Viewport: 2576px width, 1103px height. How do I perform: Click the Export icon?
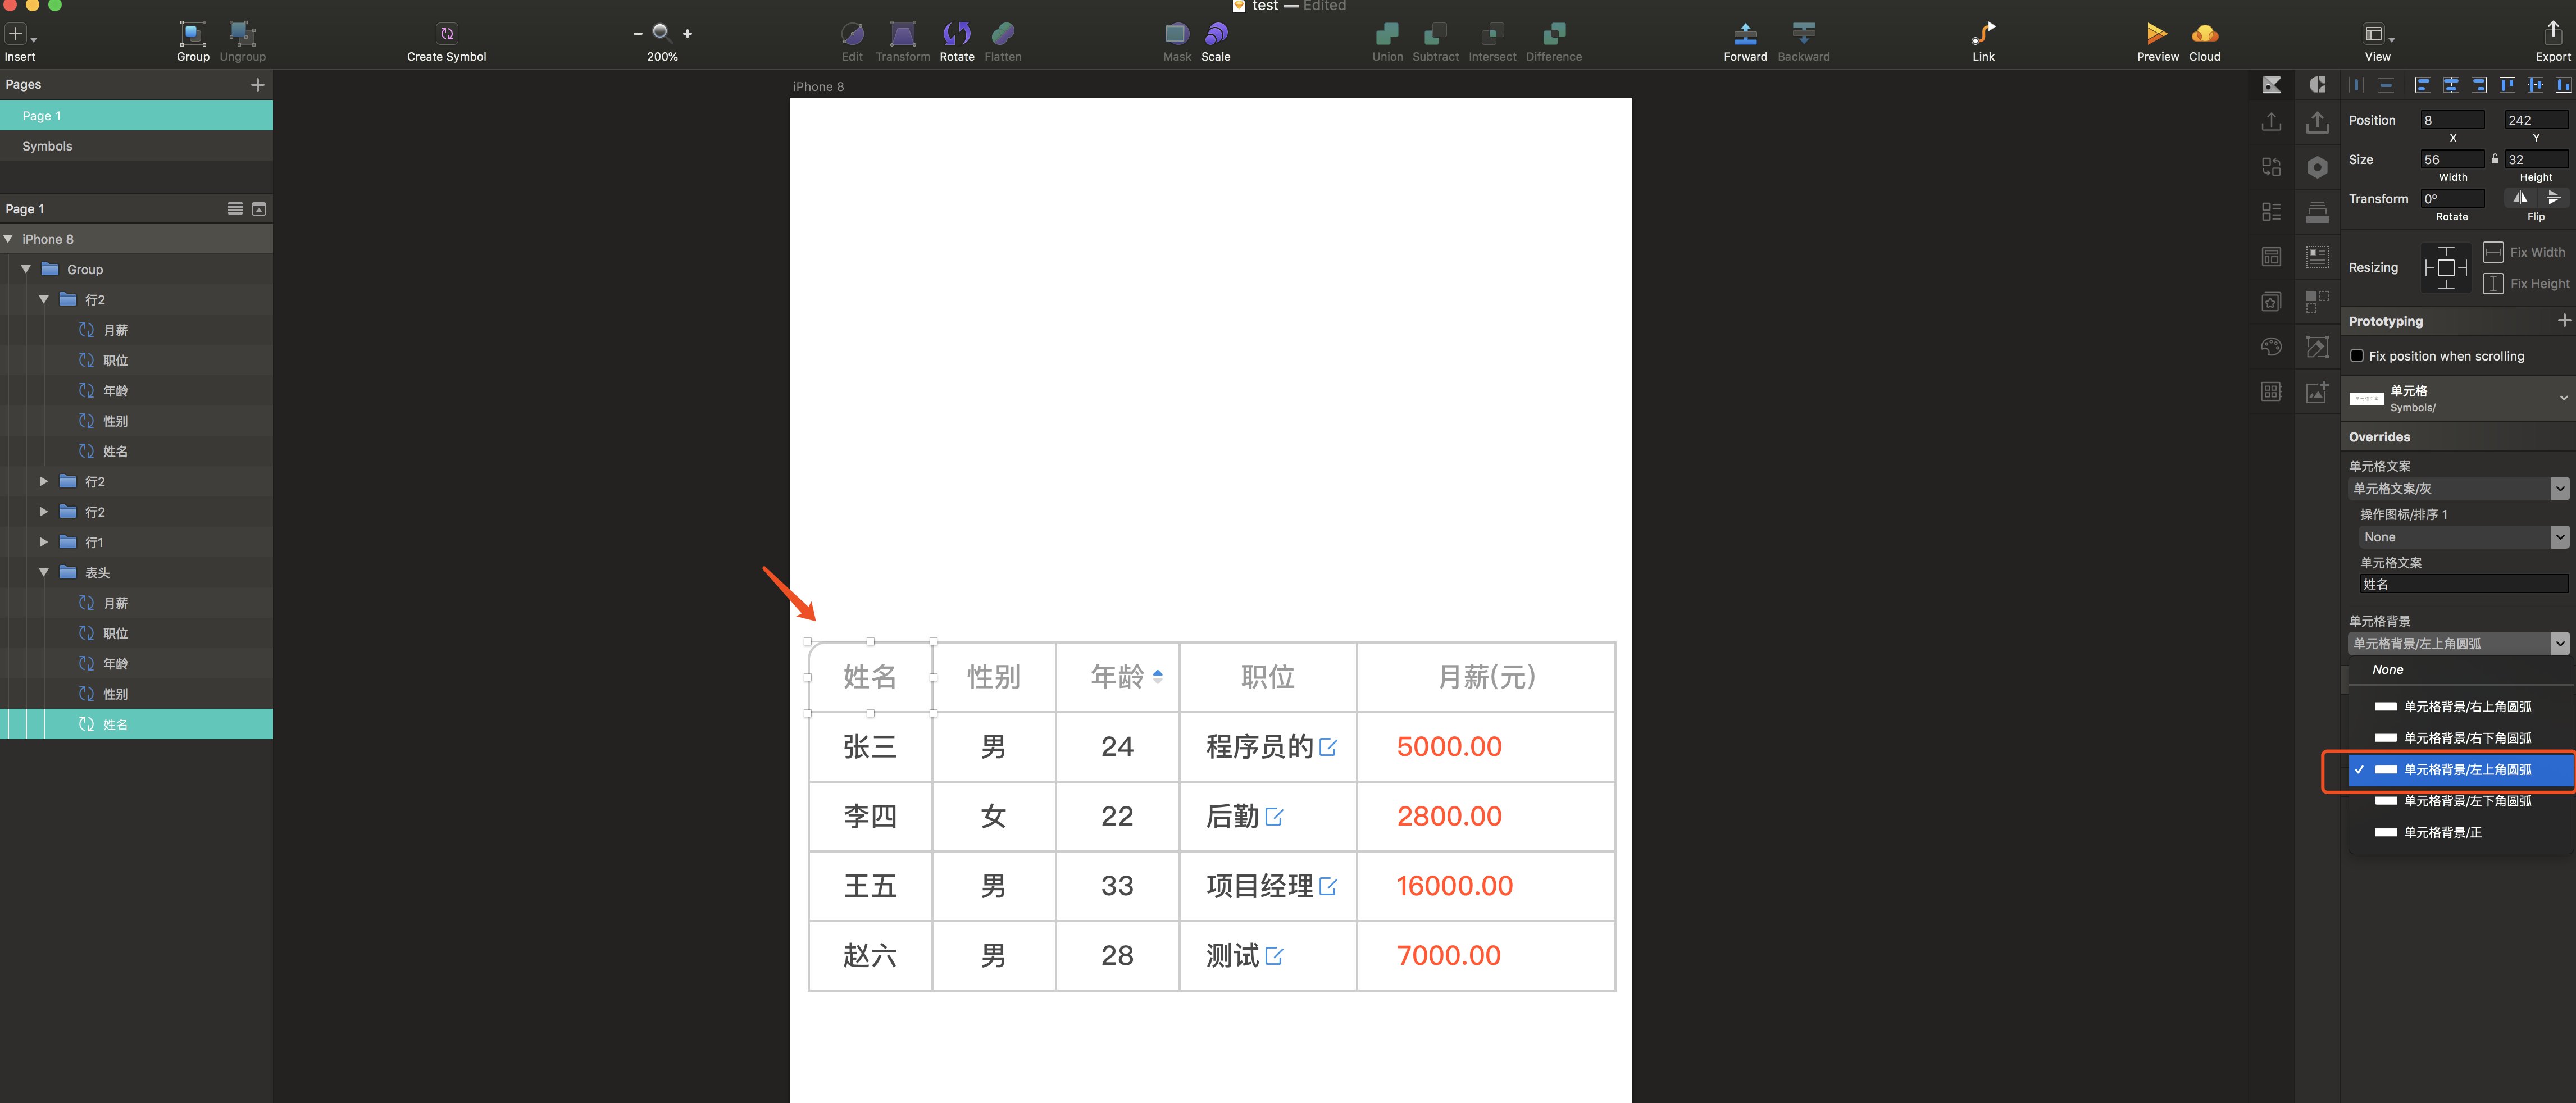[2551, 34]
